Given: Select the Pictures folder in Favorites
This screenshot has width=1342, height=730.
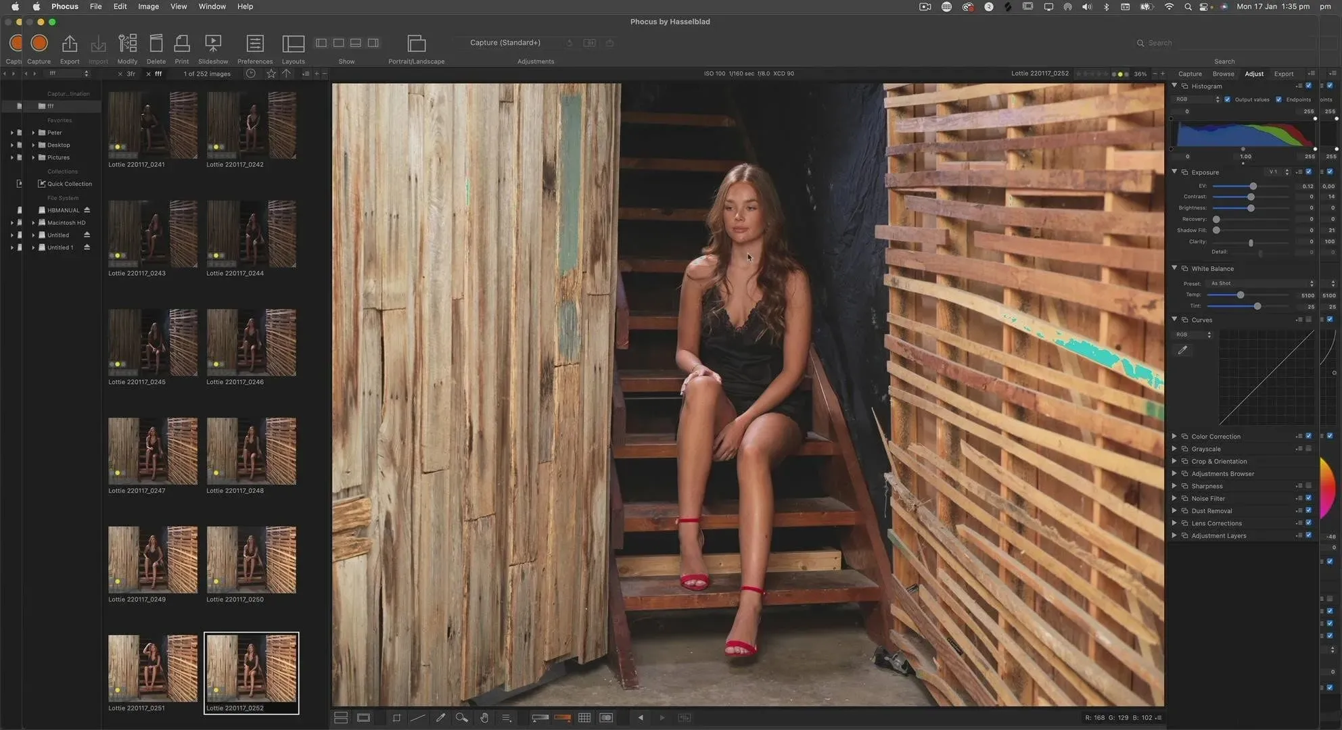Looking at the screenshot, I should pyautogui.click(x=54, y=157).
